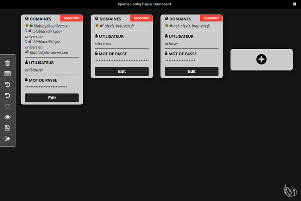
Task: Click the floppy disk save icon
Action: click(7, 128)
